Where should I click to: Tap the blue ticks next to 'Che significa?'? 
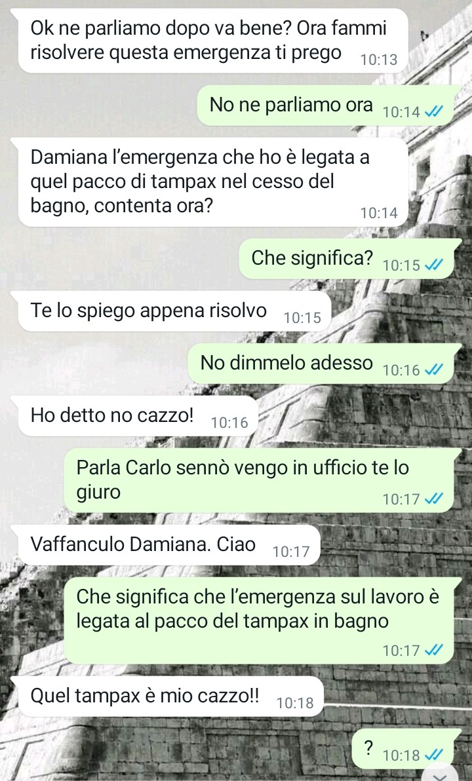point(433,265)
